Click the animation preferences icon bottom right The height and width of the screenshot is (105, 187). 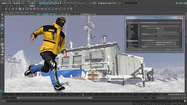point(185,98)
